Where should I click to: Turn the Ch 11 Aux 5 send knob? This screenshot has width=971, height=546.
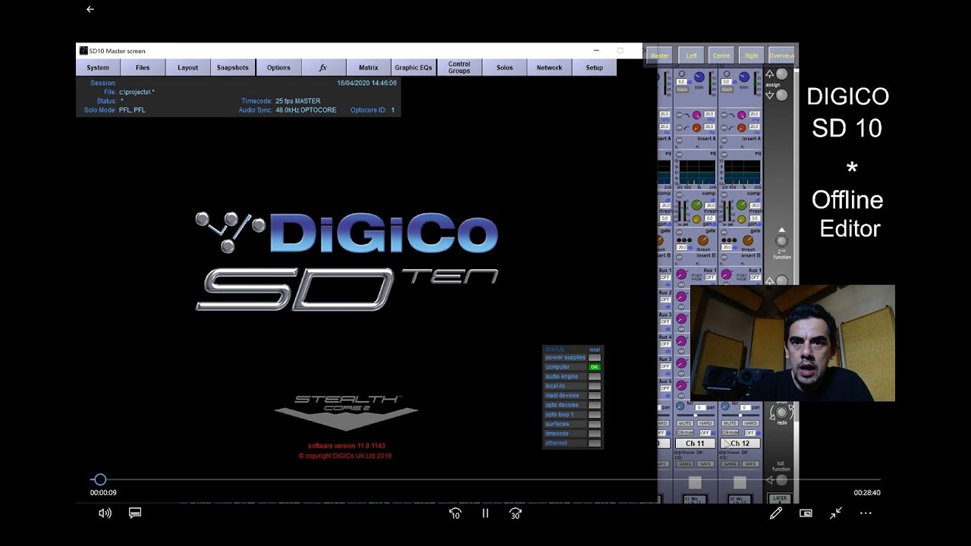(681, 362)
